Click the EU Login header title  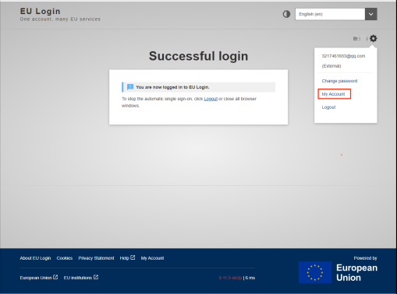pyautogui.click(x=41, y=11)
